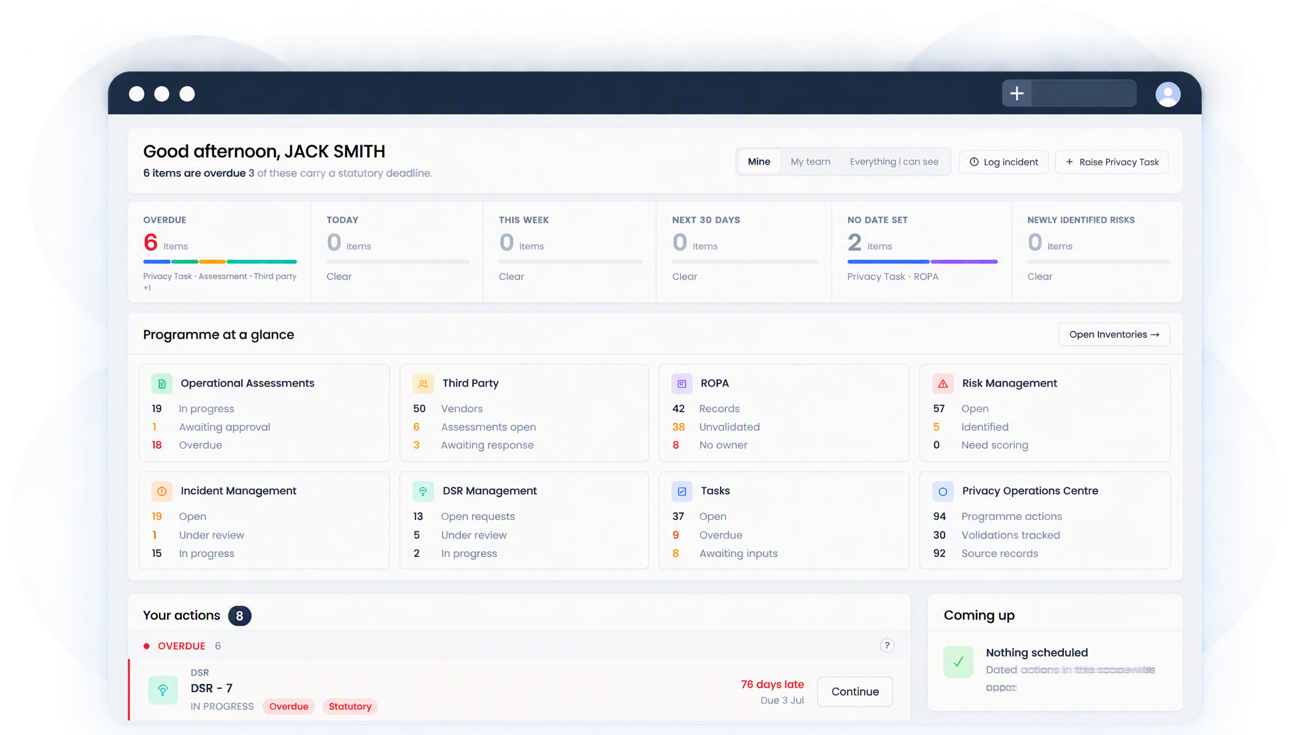Click Raise Privacy Task button
This screenshot has height=735, width=1307.
(1112, 162)
